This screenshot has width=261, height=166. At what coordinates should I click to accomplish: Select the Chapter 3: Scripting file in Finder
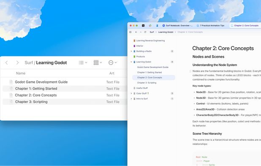point(64,102)
